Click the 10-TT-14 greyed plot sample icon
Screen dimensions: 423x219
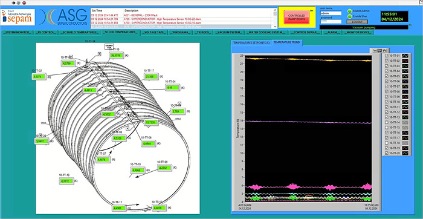pyautogui.click(x=405, y=122)
